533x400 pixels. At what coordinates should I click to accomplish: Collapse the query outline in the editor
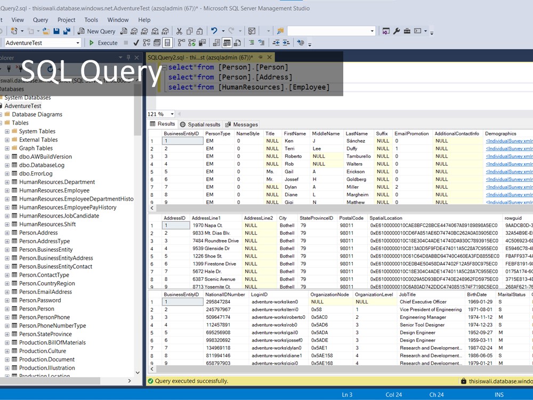pyautogui.click(x=164, y=67)
